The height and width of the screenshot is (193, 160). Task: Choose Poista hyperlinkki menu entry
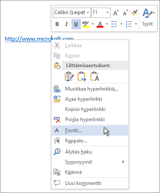click(90, 119)
